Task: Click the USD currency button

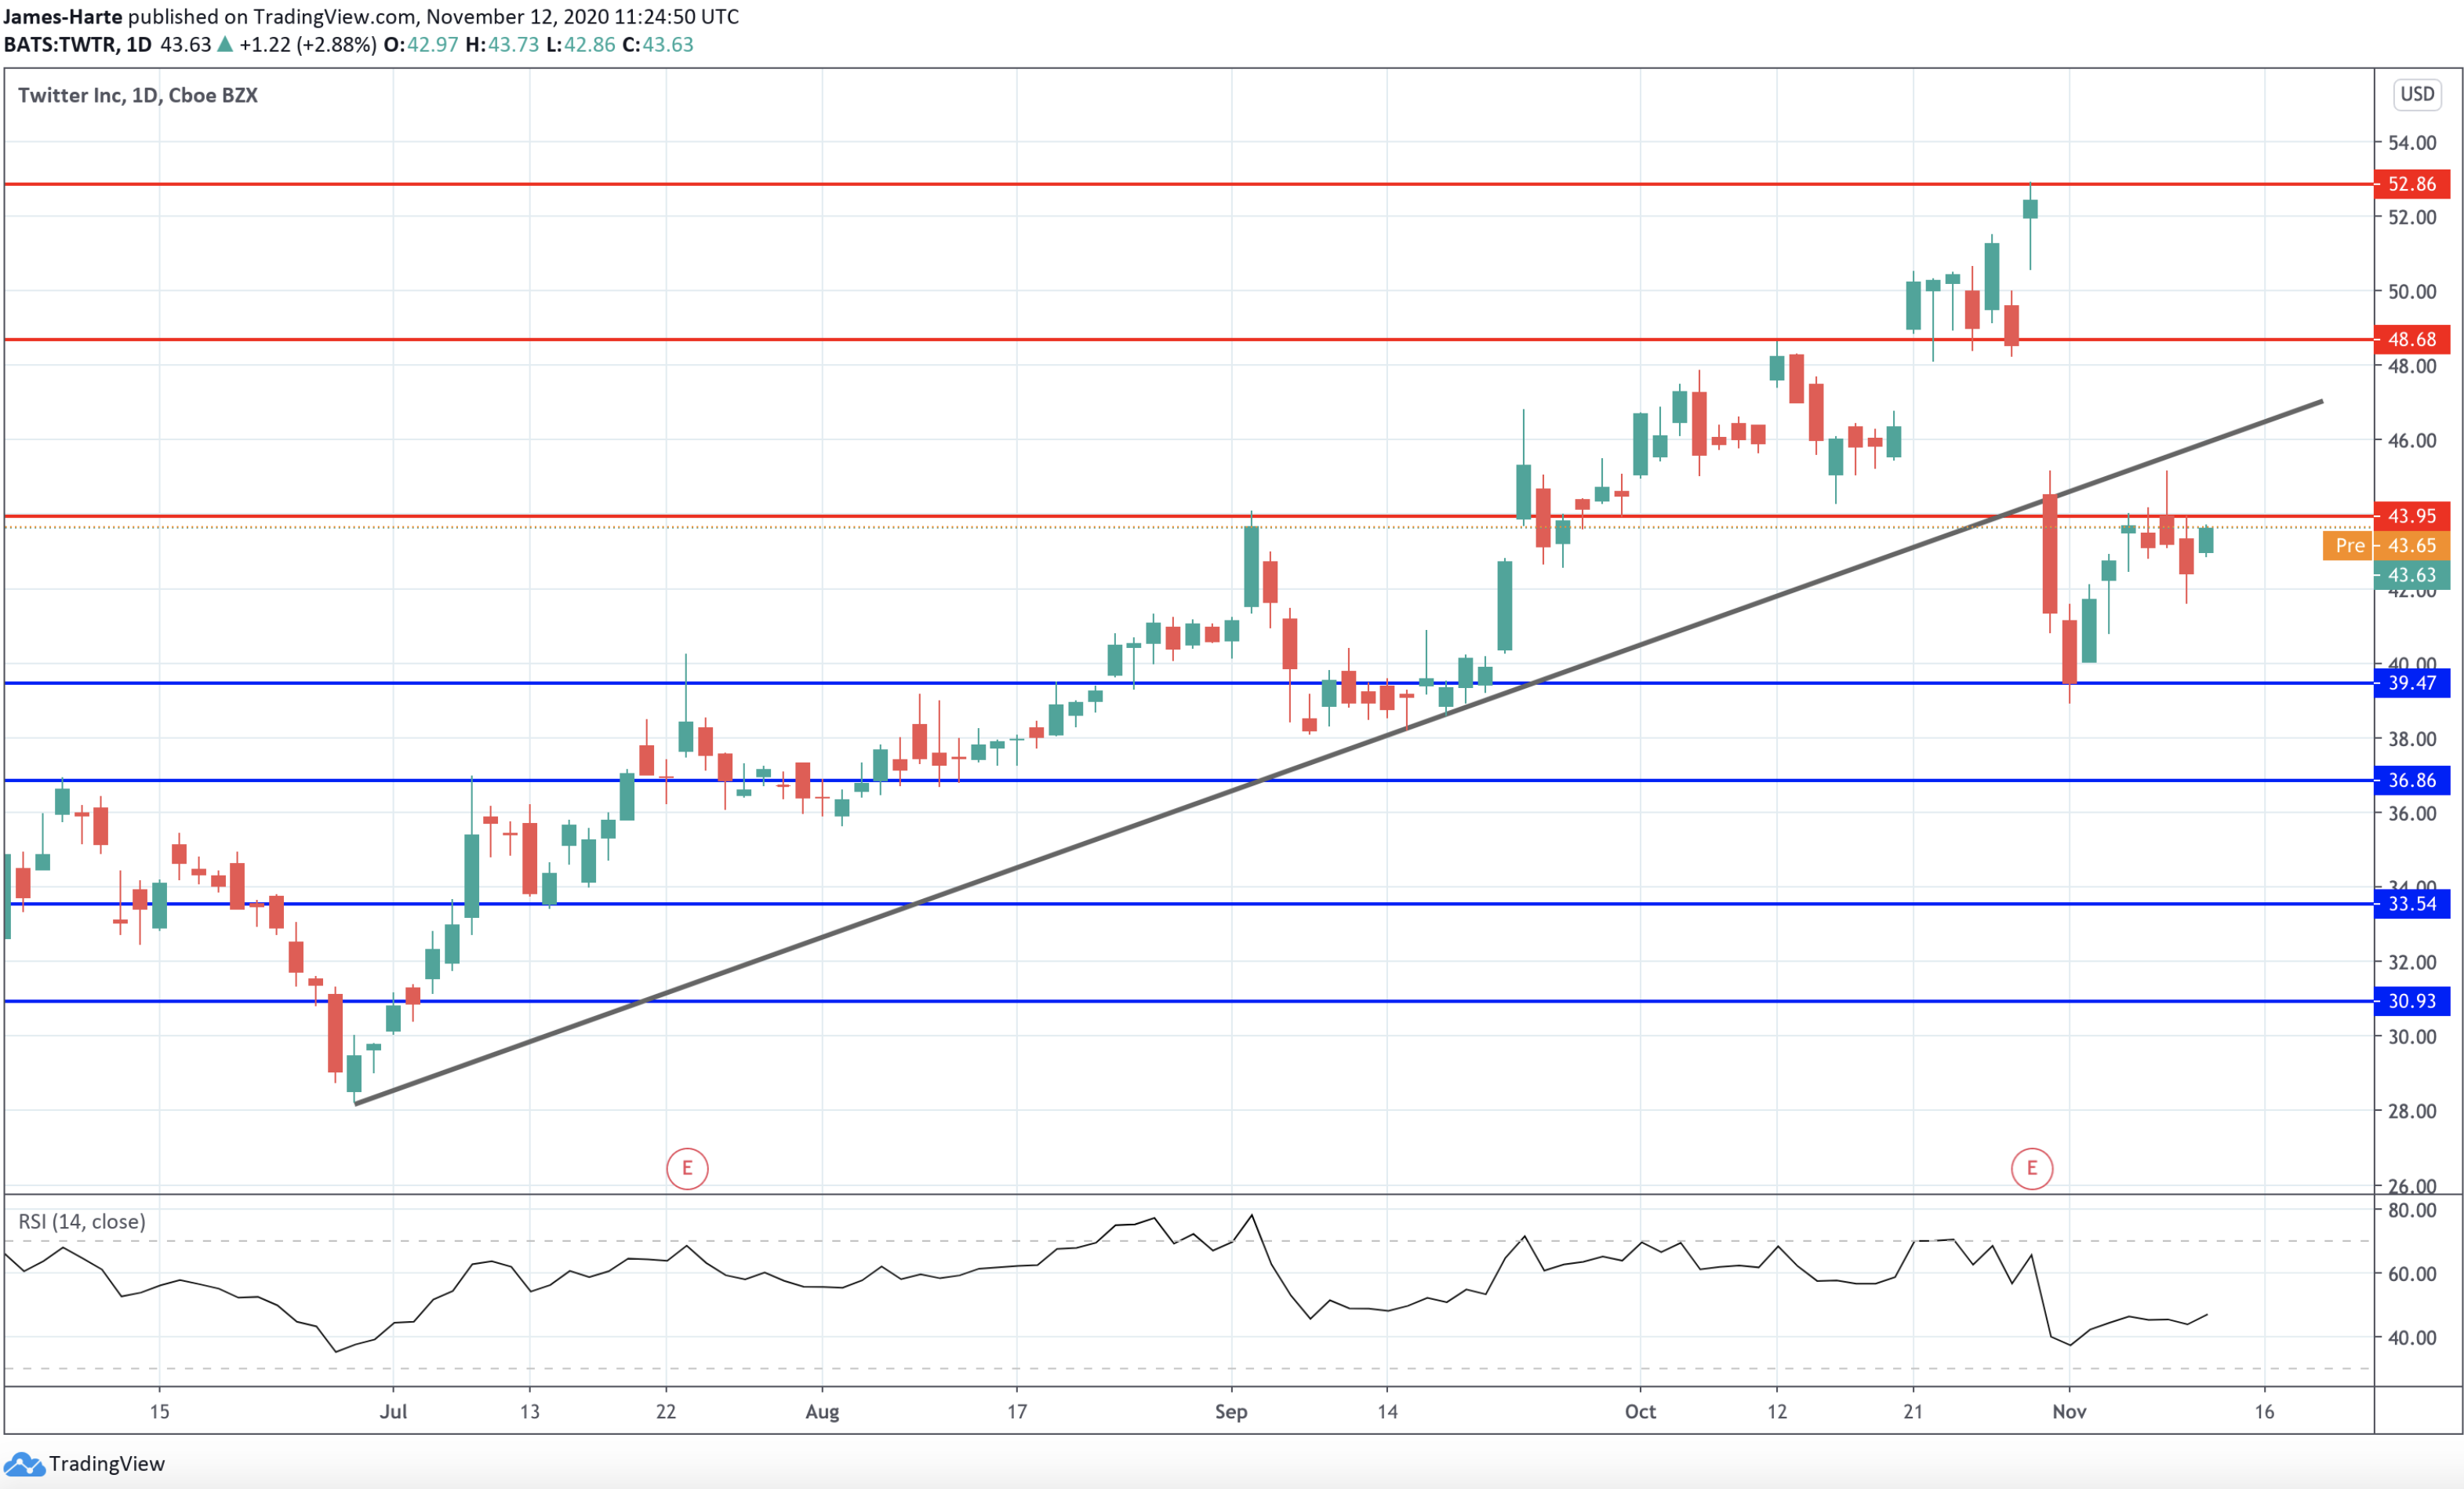Action: [2417, 94]
